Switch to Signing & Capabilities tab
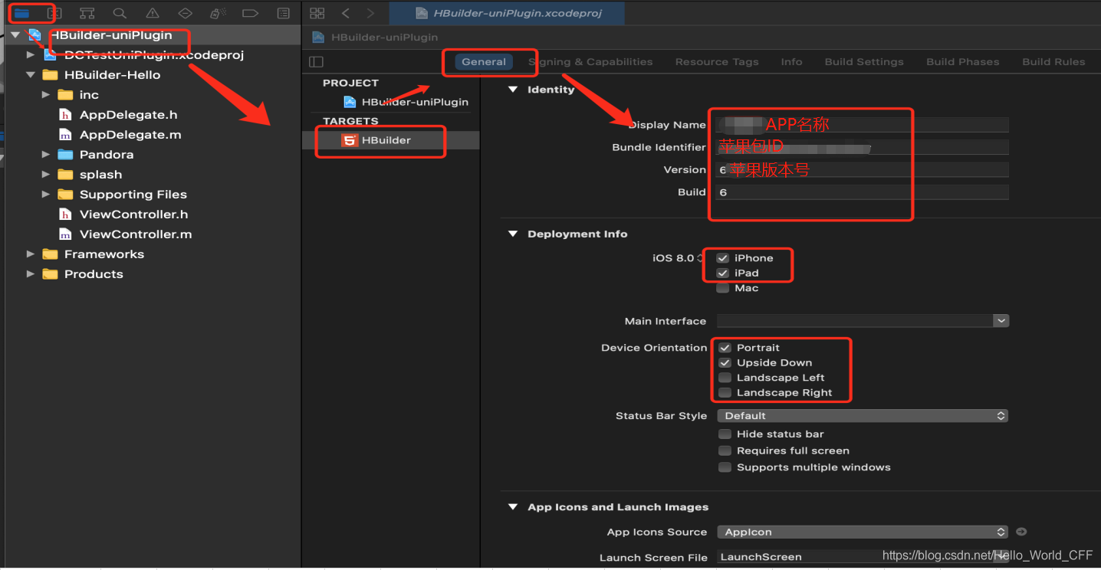The height and width of the screenshot is (570, 1101). (x=590, y=62)
